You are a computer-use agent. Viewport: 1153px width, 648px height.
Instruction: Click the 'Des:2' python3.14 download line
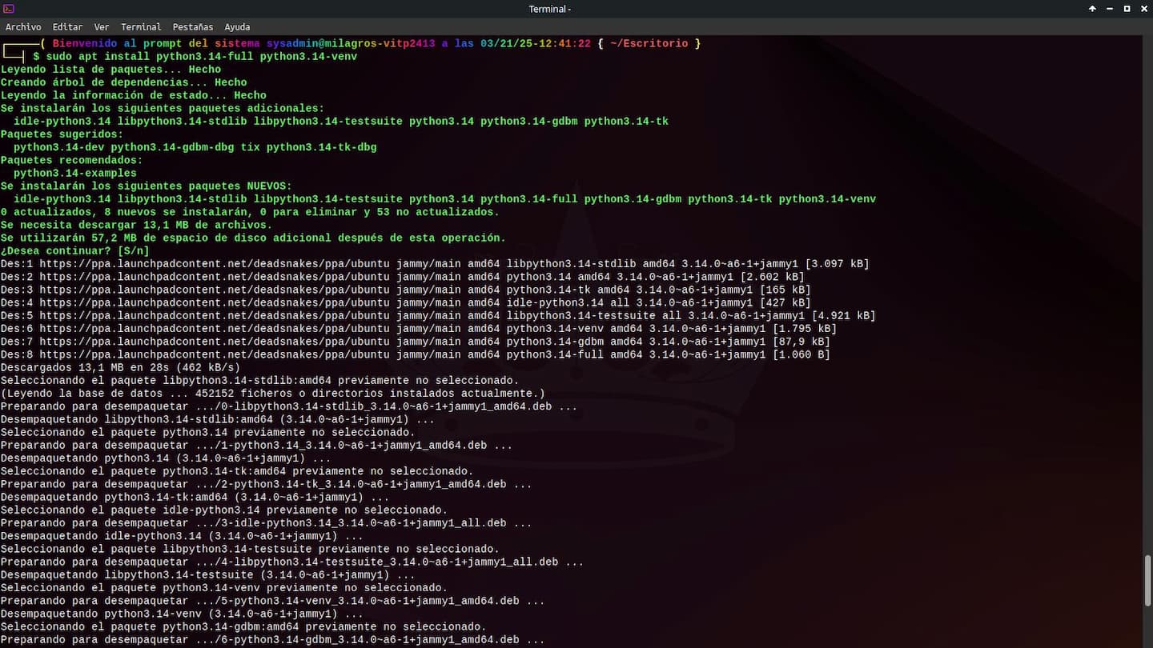(x=402, y=277)
